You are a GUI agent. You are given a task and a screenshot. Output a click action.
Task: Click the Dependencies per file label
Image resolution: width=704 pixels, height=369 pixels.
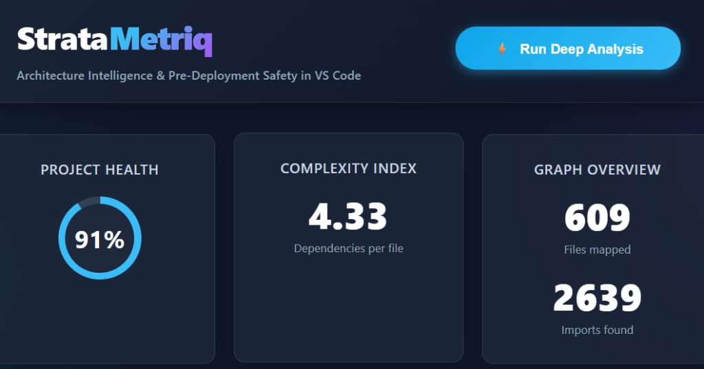(x=349, y=248)
